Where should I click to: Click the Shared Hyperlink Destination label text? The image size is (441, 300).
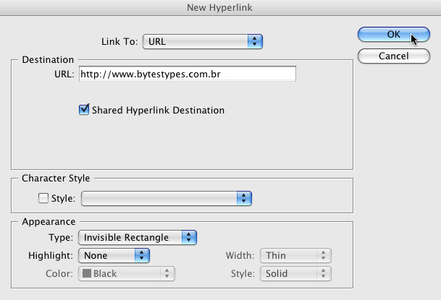tap(159, 111)
